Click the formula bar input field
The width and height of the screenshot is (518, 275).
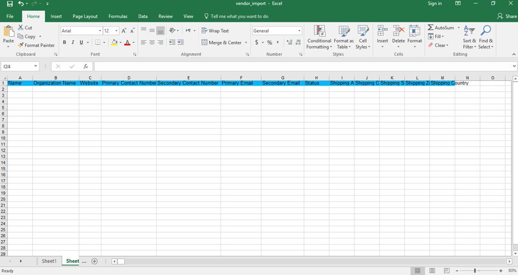tap(303, 66)
